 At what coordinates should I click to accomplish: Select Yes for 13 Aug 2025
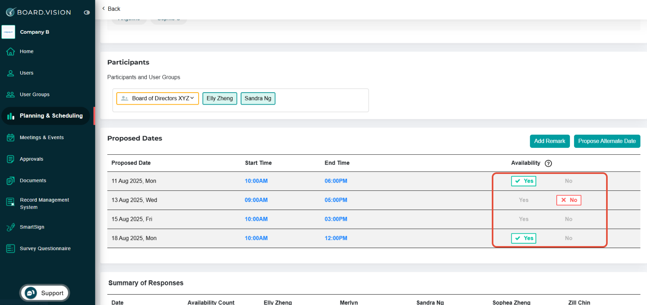[523, 200]
